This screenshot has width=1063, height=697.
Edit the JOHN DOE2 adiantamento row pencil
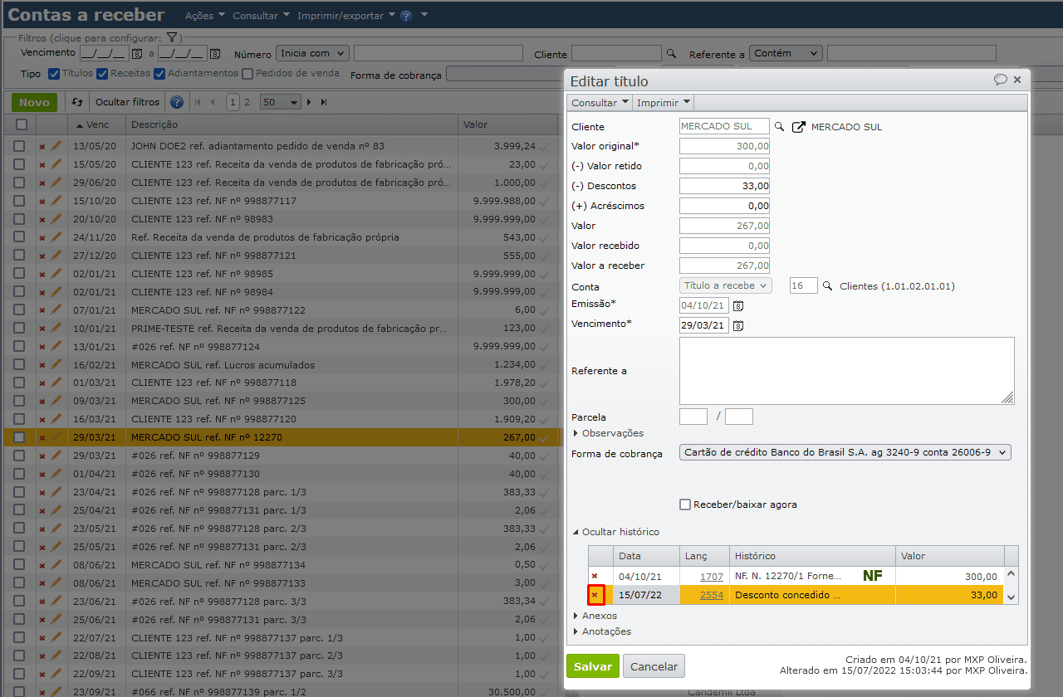(56, 145)
